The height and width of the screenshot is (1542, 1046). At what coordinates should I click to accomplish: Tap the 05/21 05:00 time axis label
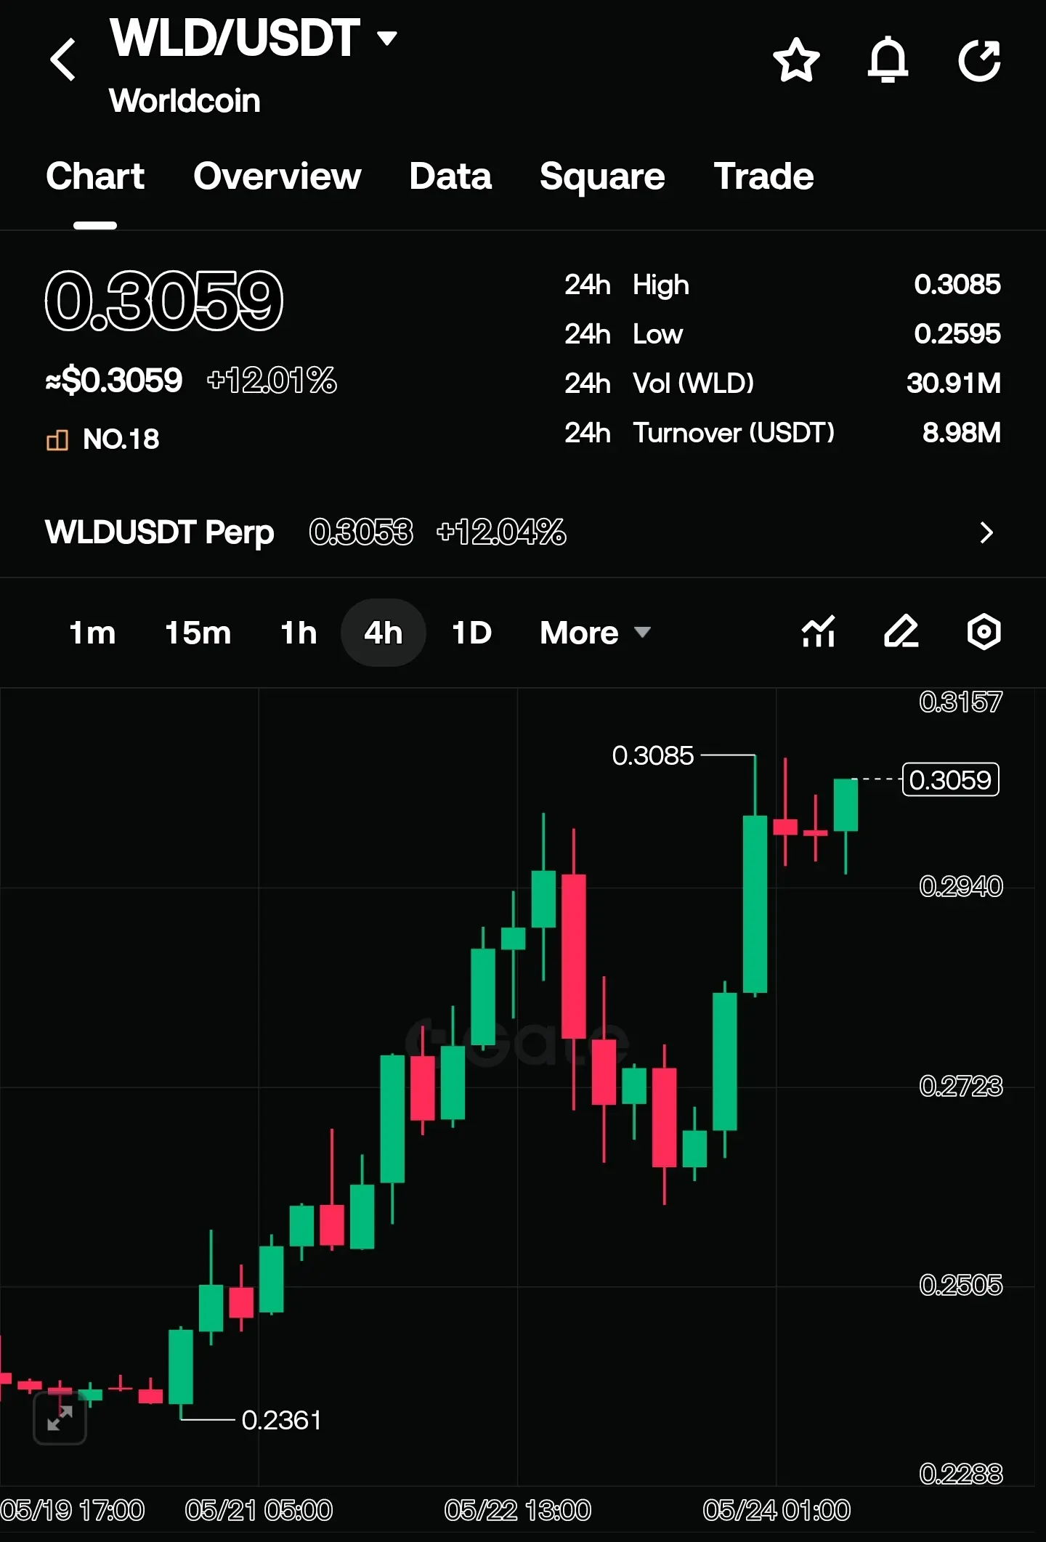(259, 1511)
